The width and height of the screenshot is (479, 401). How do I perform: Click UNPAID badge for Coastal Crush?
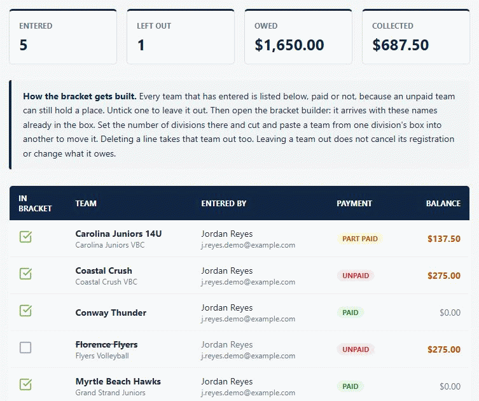click(x=356, y=276)
